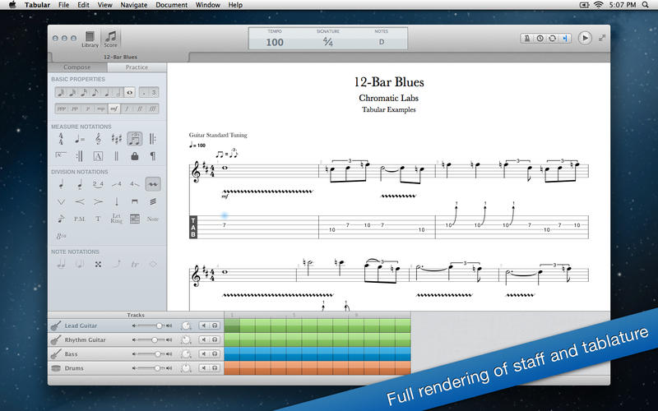Click the time signature notation icon
Viewport: 658px width, 411px height.
pos(62,138)
